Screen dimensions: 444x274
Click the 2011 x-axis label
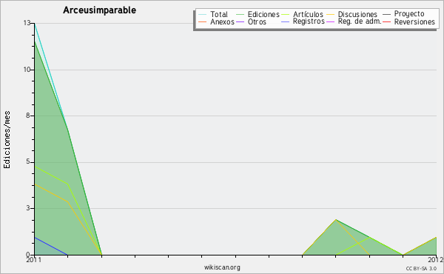34,260
